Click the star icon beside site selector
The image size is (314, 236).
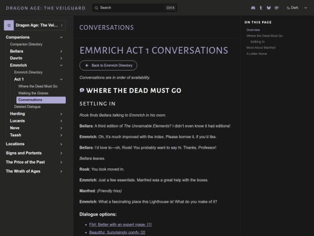pyautogui.click(x=9, y=25)
